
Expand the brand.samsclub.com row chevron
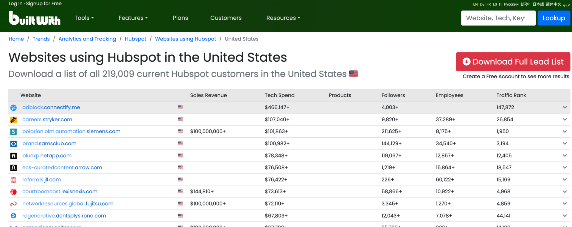(565, 144)
